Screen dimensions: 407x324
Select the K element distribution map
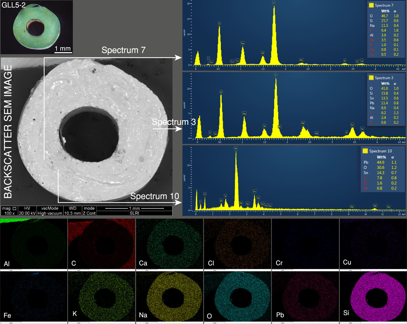click(x=102, y=297)
